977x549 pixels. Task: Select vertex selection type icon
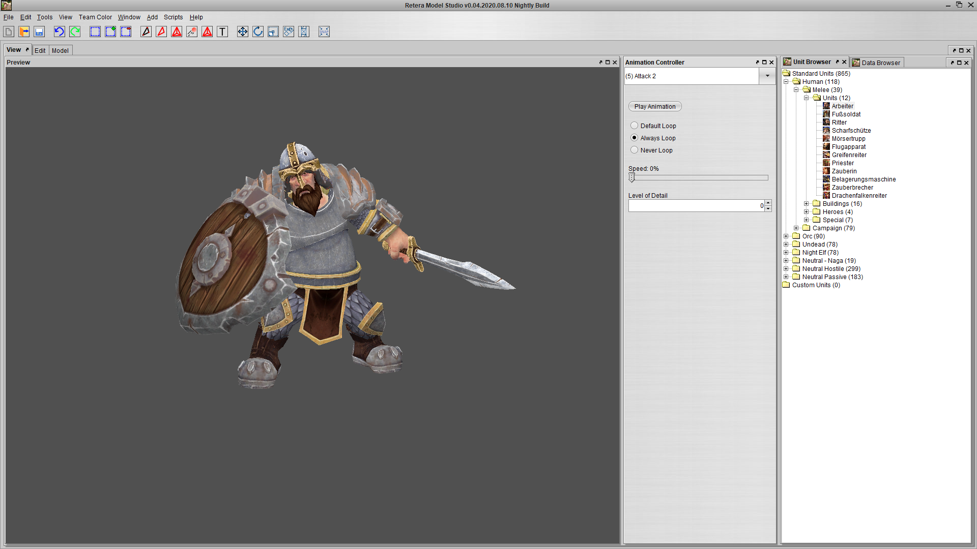click(x=146, y=32)
